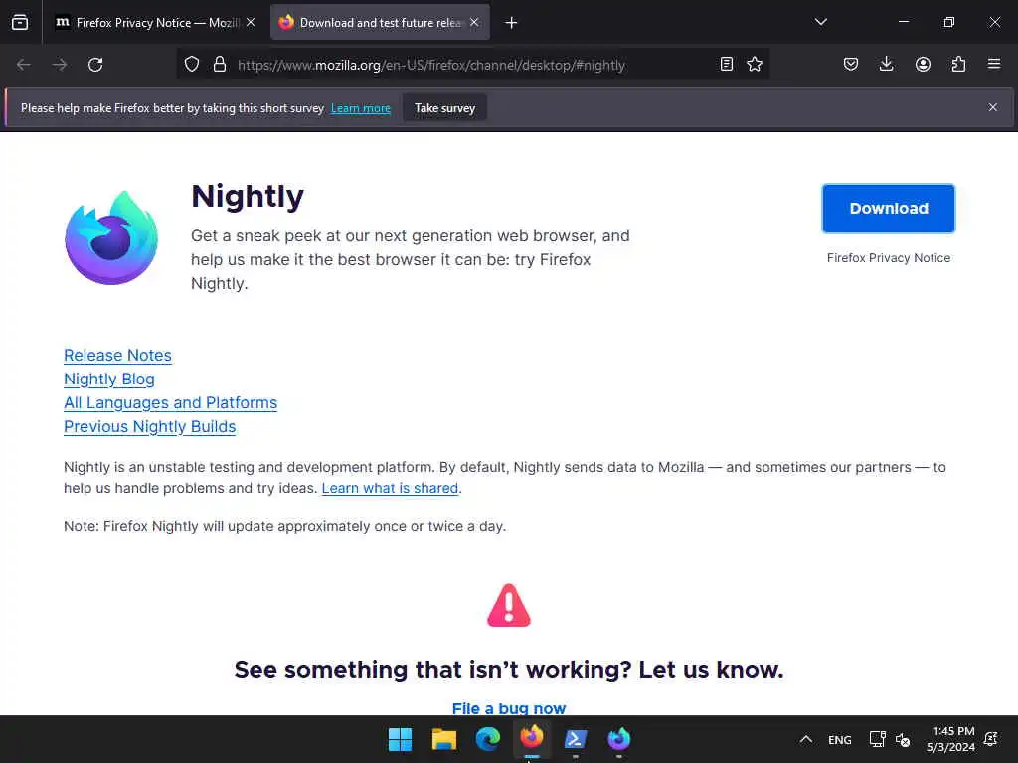Viewport: 1018px width, 763px height.
Task: Open clock showing 1:45 PM
Action: [951, 739]
